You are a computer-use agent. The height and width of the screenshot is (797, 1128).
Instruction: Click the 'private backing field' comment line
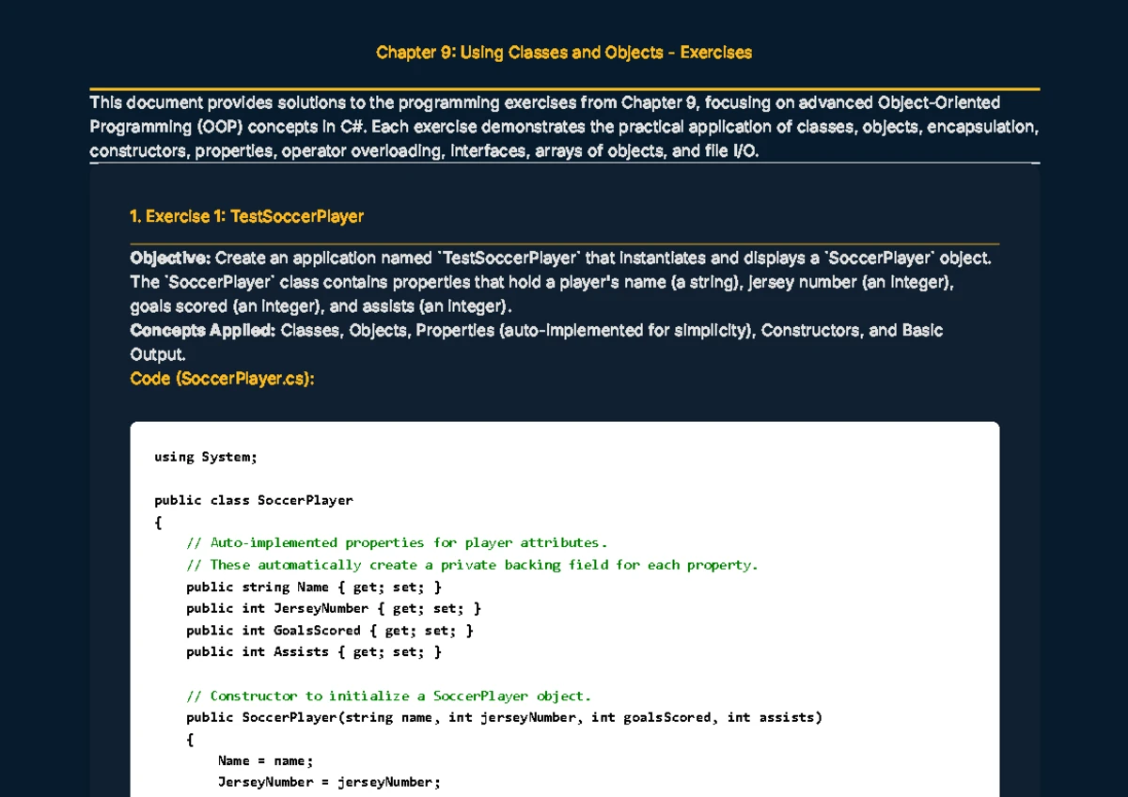(471, 565)
